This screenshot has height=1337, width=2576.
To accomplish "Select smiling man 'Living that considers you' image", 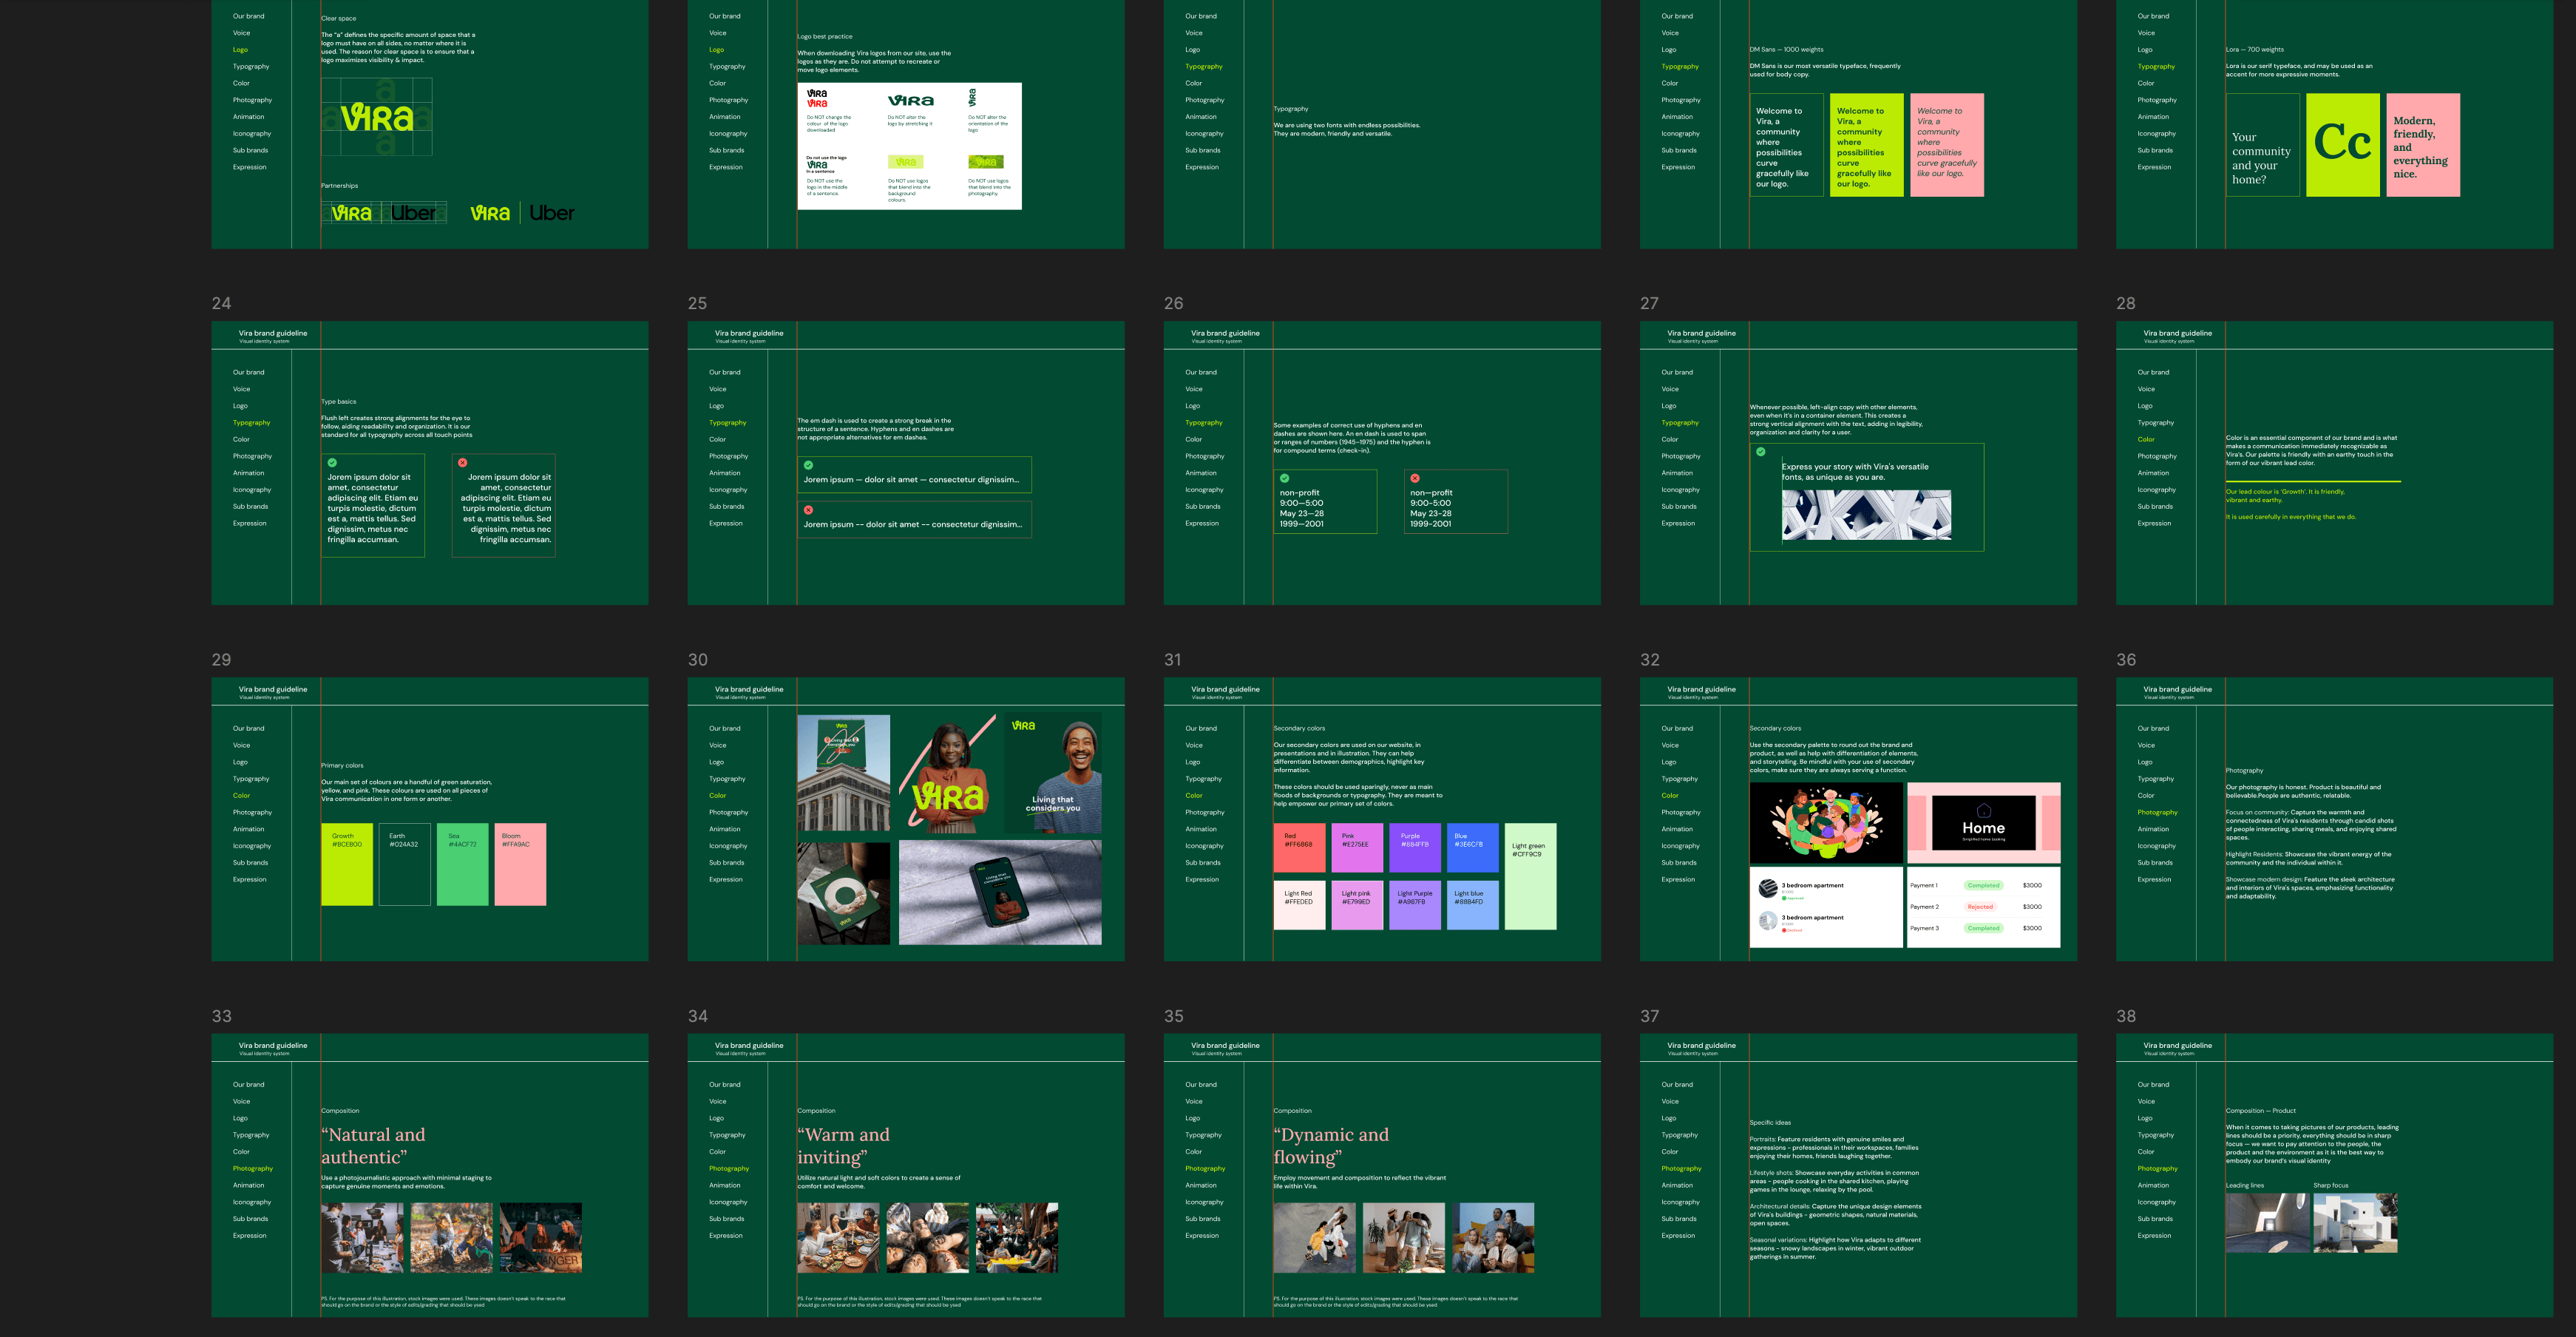I will tap(1053, 773).
